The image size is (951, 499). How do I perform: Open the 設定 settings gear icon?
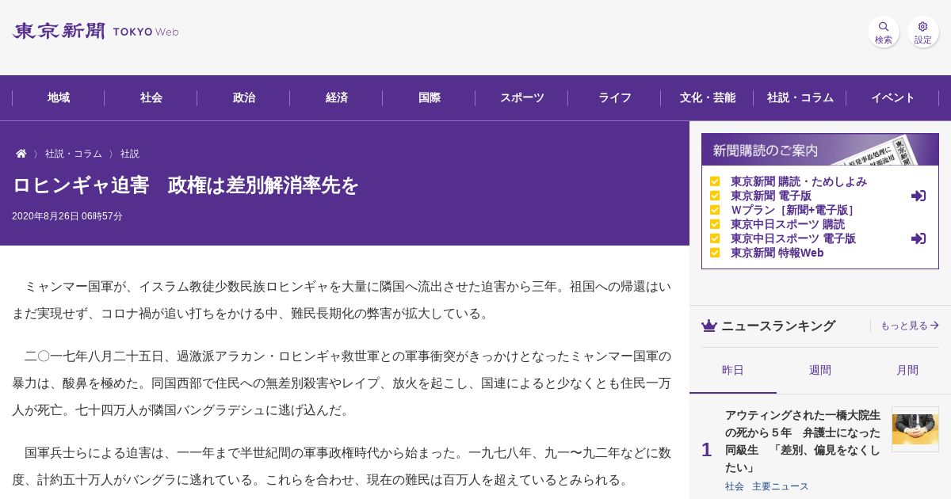(x=922, y=32)
